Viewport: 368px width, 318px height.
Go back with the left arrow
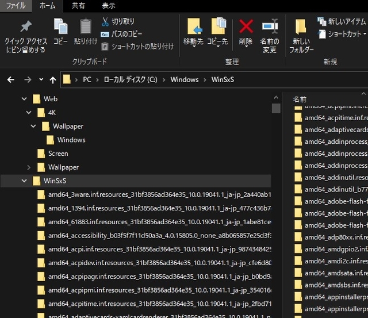click(11, 80)
